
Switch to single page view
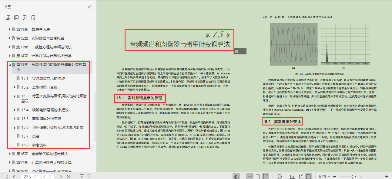pos(257,176)
